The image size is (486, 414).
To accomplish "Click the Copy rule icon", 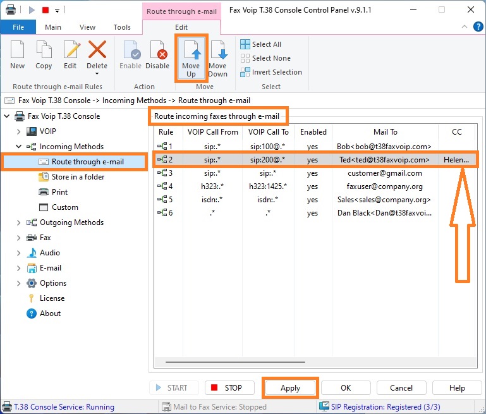I will click(44, 49).
